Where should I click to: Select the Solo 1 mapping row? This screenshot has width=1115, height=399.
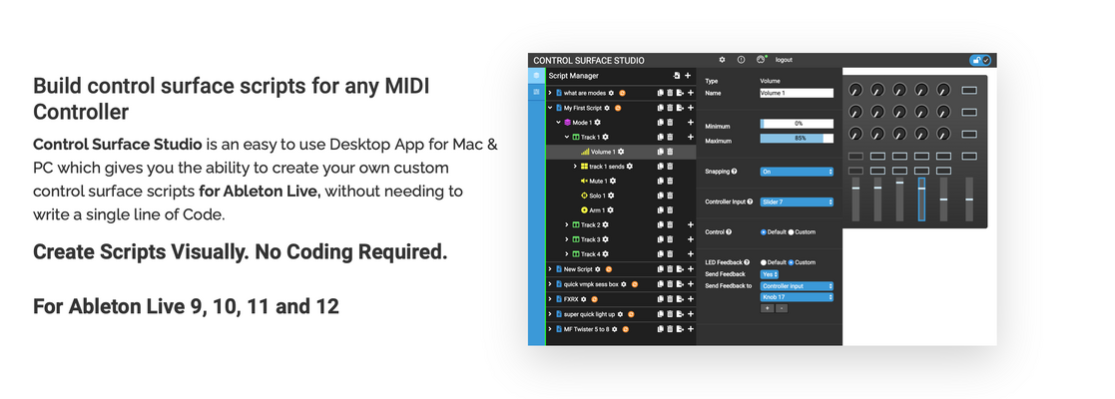tap(621, 196)
